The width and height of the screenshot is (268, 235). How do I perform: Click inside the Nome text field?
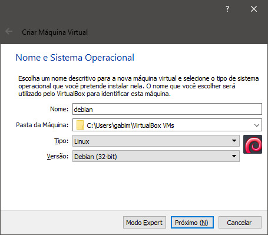coord(167,109)
